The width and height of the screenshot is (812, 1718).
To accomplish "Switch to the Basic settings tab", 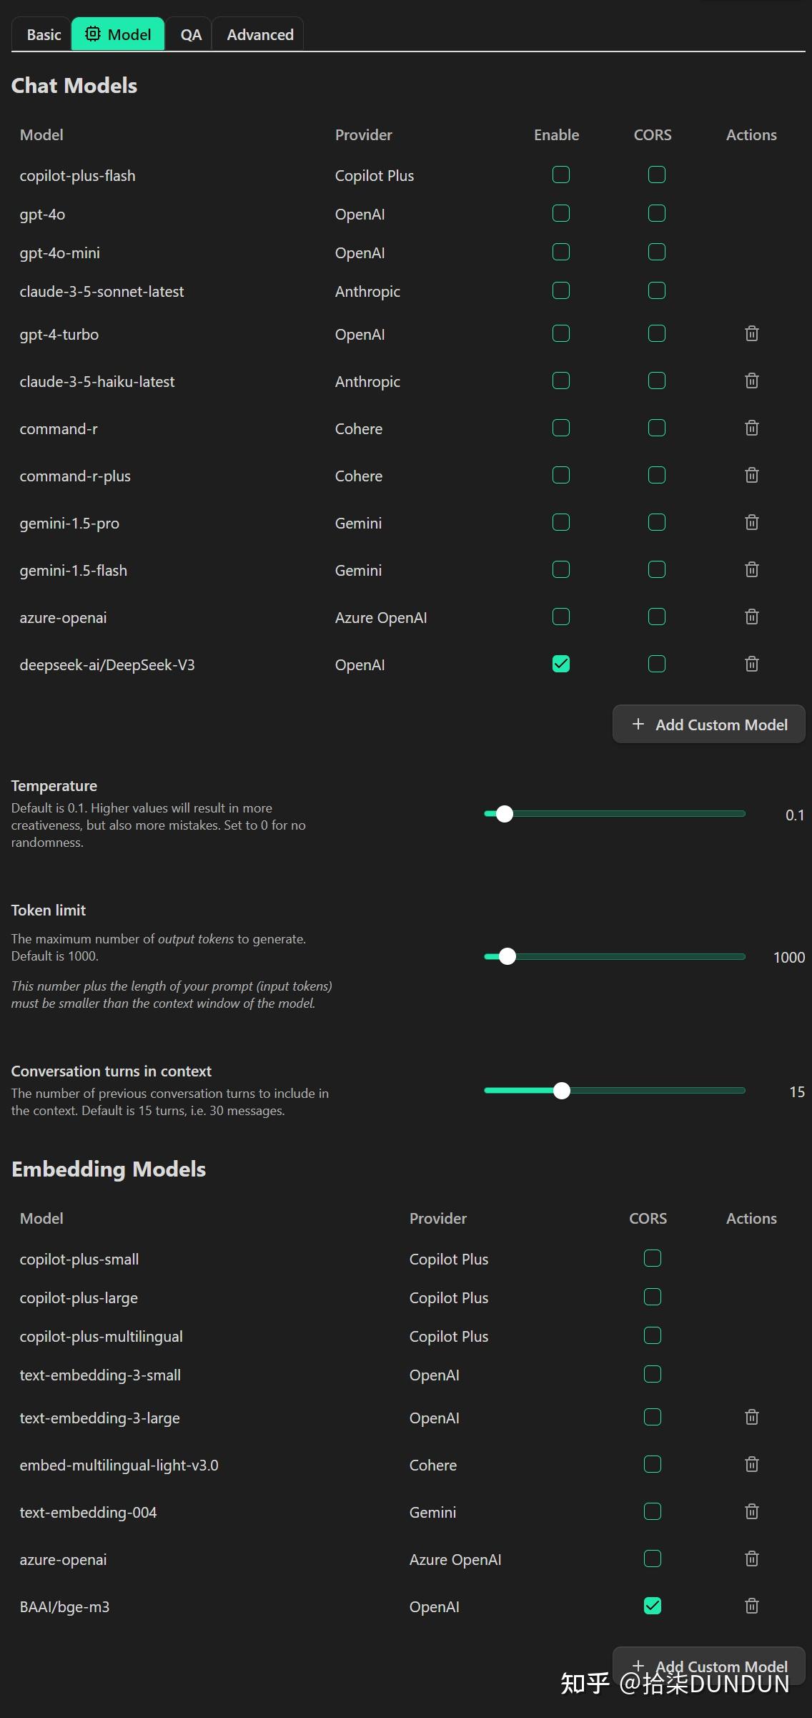I will 44,34.
